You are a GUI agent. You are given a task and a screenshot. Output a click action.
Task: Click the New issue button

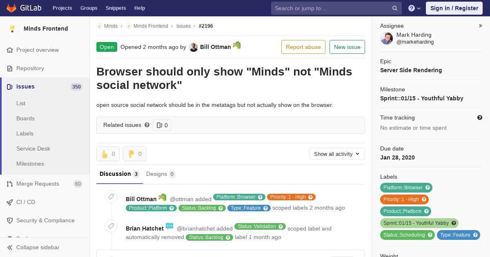coord(347,47)
